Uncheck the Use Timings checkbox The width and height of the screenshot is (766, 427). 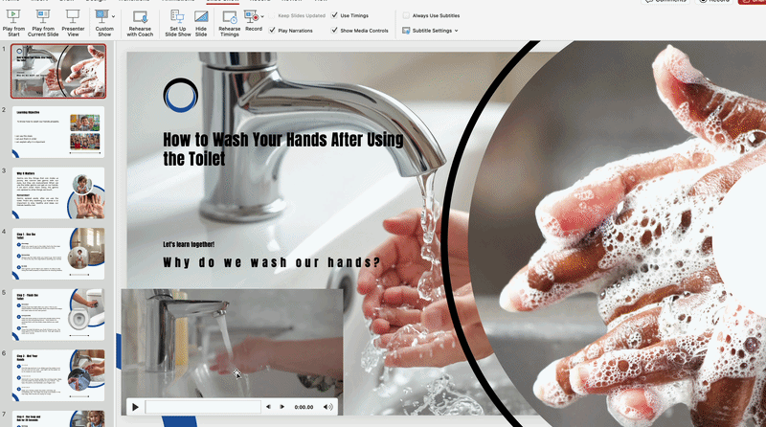click(x=334, y=15)
